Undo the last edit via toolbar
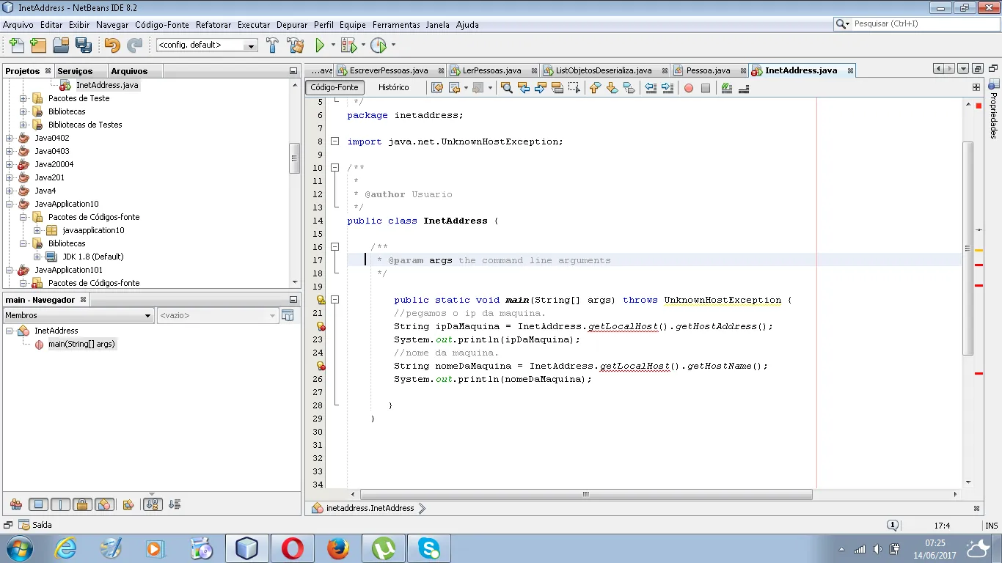The width and height of the screenshot is (1002, 563). [111, 45]
